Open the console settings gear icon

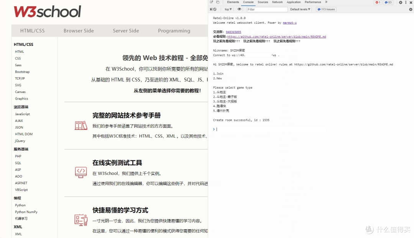pos(411,10)
